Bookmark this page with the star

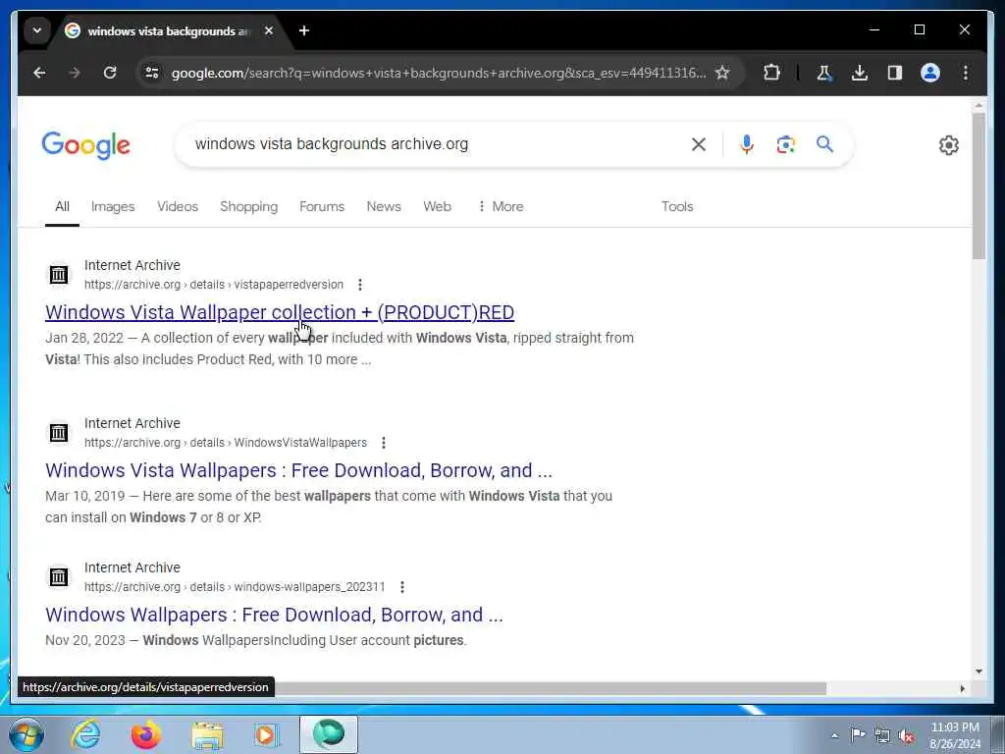coord(722,73)
